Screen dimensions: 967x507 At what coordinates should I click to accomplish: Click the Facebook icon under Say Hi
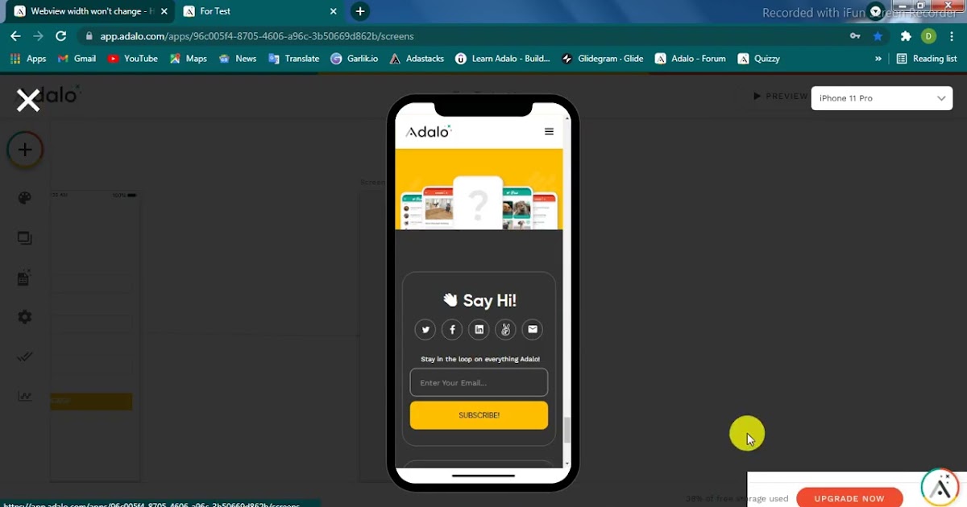tap(452, 329)
